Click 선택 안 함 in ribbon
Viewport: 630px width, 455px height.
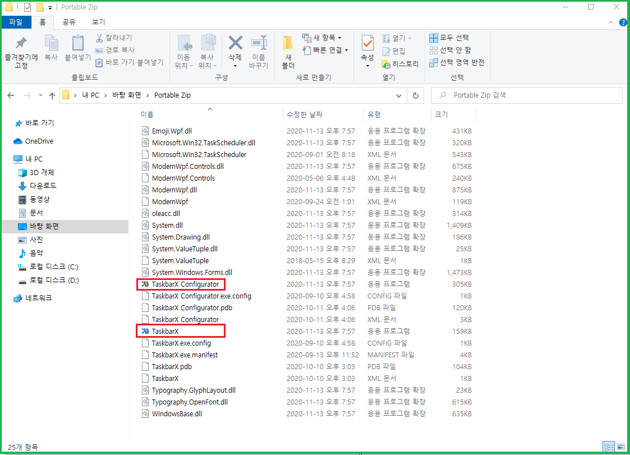point(450,50)
